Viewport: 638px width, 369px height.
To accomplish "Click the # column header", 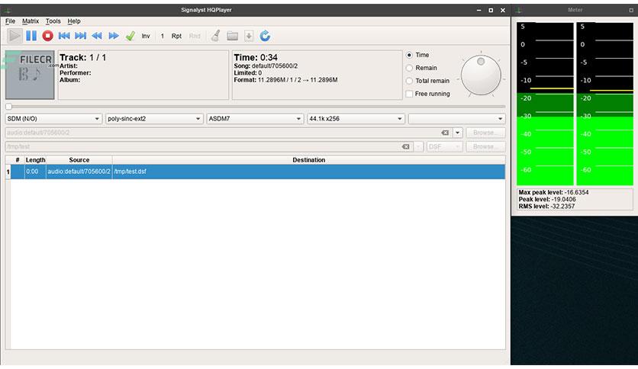I will pos(18,160).
